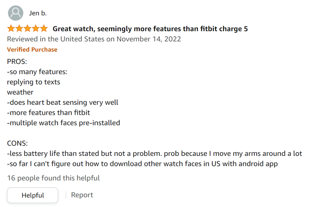Report this review via Report link
Screen dimensions: 324x207
(82, 195)
